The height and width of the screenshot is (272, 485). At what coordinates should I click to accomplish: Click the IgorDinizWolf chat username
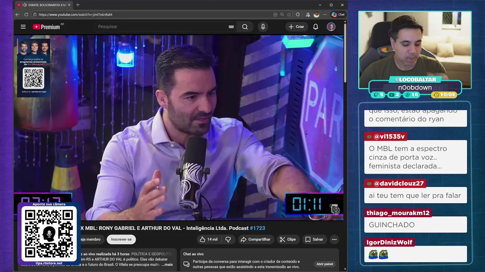pyautogui.click(x=390, y=243)
